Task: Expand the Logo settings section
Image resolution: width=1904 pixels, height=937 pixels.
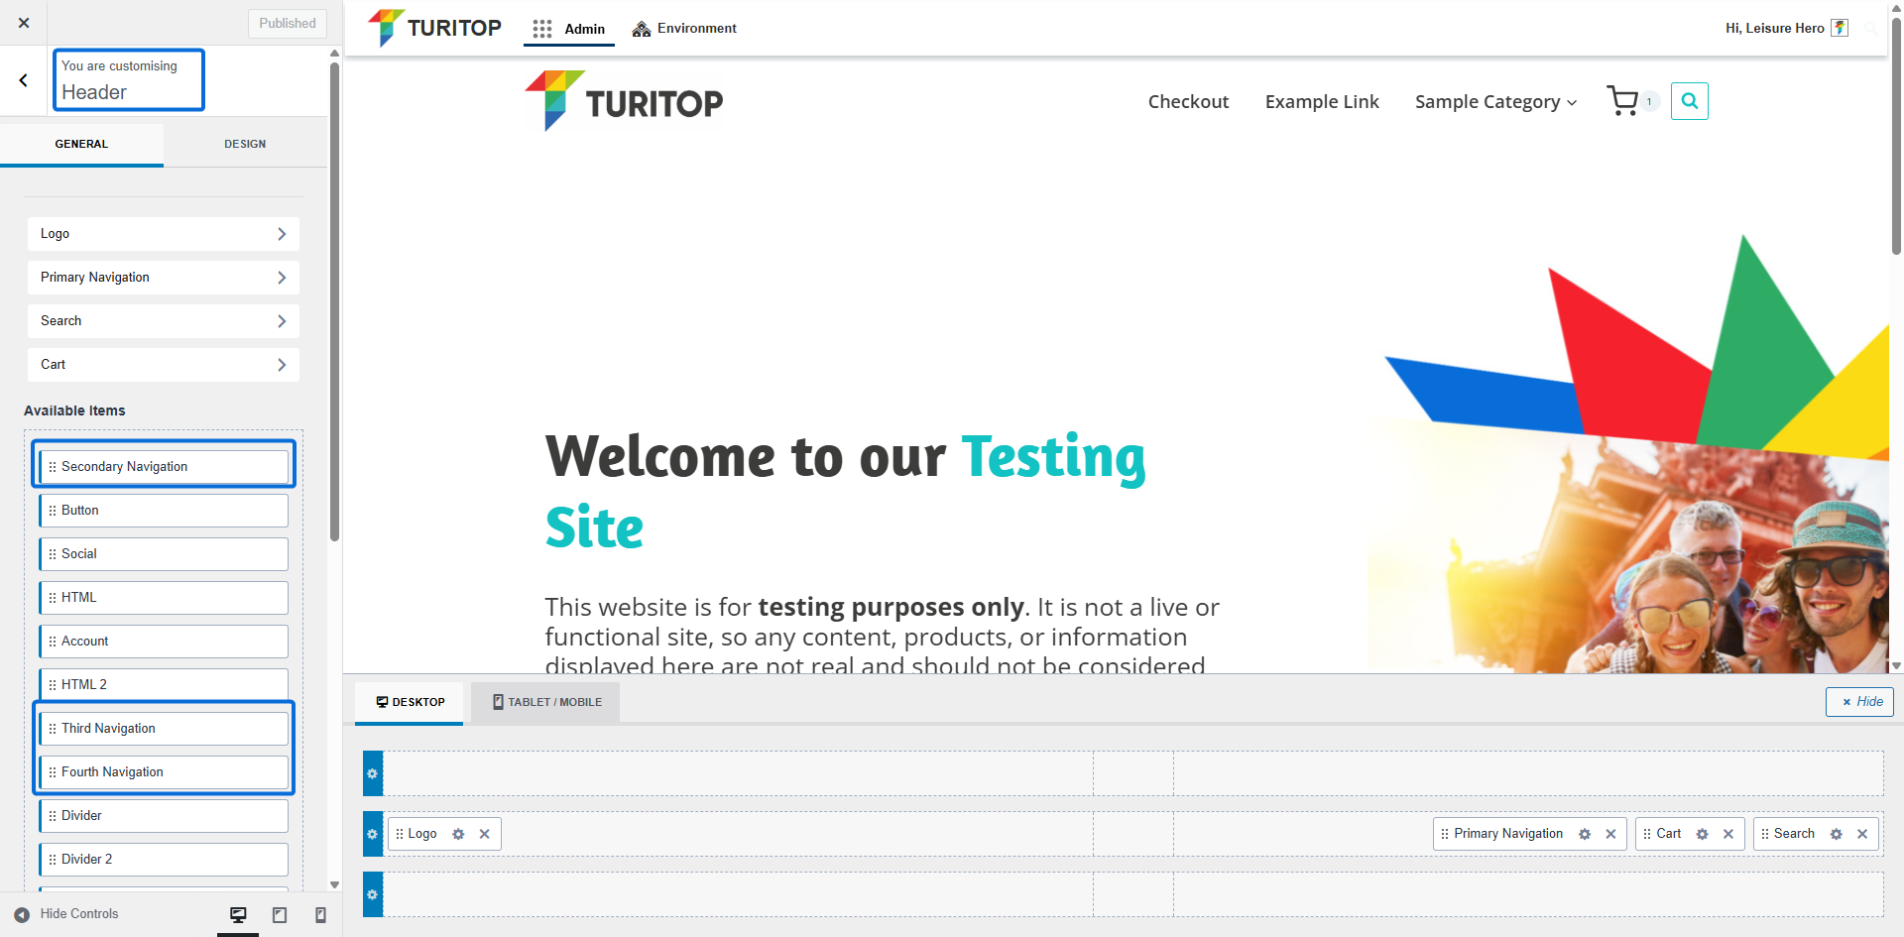Action: pos(164,234)
